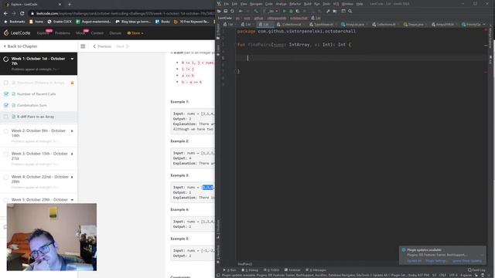The height and width of the screenshot is (278, 495).
Task: Select the Week 3 progress circle
Action: tap(6, 154)
